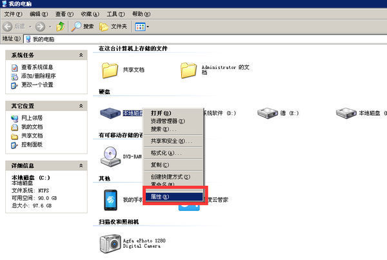Select the local disk C: drive icon

[110, 113]
